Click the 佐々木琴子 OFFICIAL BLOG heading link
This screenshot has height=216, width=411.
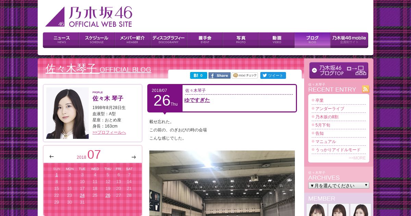click(x=98, y=69)
